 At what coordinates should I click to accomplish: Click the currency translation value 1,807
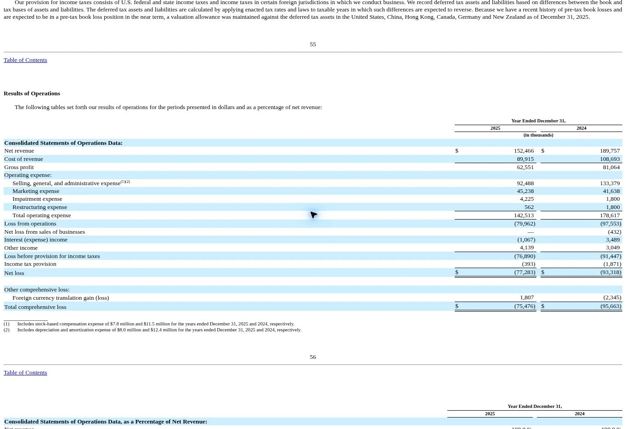[527, 297]
